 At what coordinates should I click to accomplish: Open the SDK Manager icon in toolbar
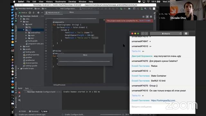coord(145,9)
